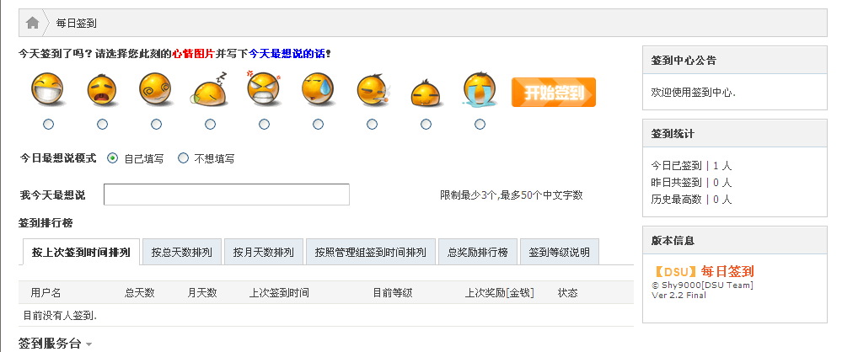Click the 总天数 column header

pyautogui.click(x=140, y=293)
